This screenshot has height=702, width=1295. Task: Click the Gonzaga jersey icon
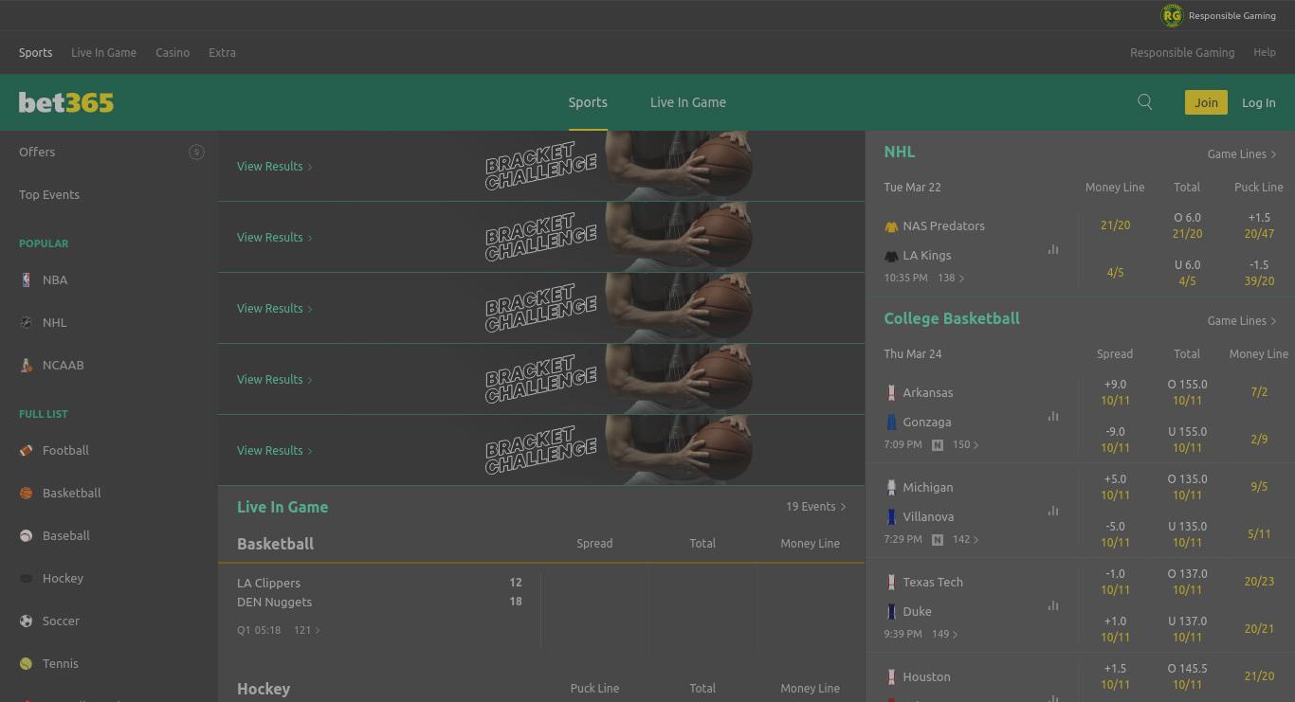click(x=891, y=422)
